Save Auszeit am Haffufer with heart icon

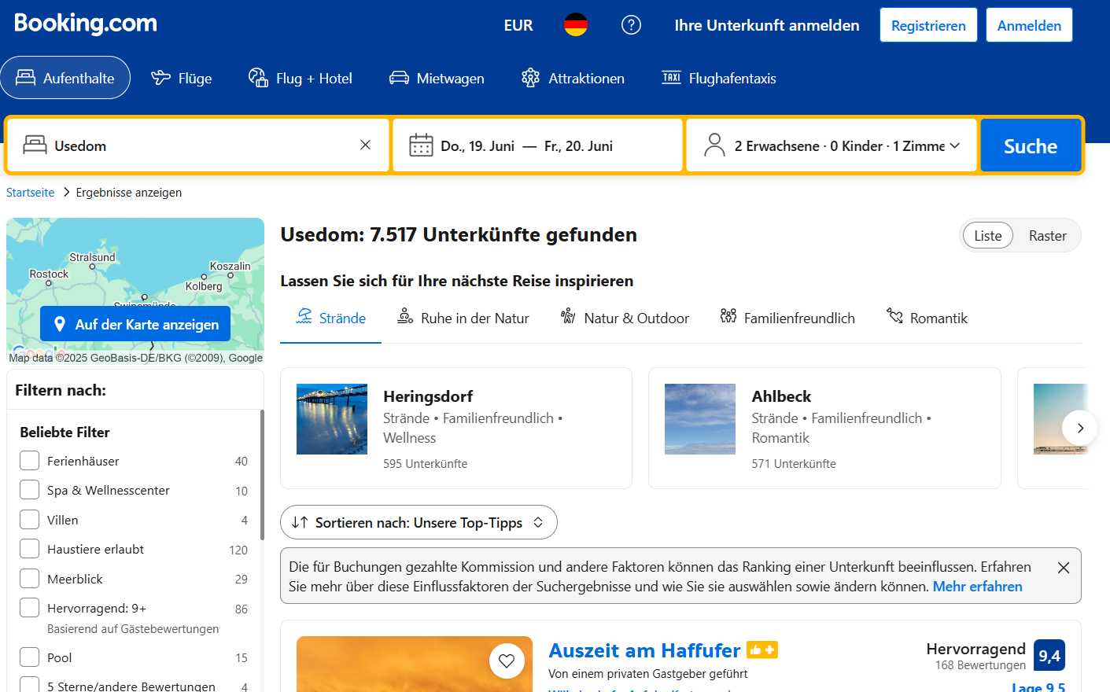[507, 661]
